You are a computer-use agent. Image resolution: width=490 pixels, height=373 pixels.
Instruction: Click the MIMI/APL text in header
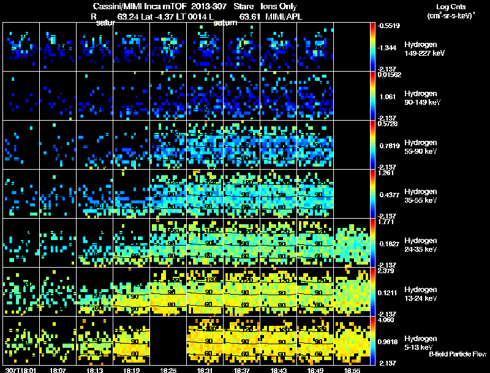(284, 17)
